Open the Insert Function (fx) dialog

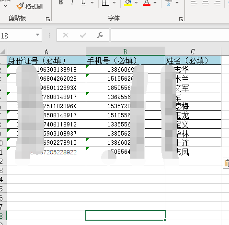(x=100, y=35)
